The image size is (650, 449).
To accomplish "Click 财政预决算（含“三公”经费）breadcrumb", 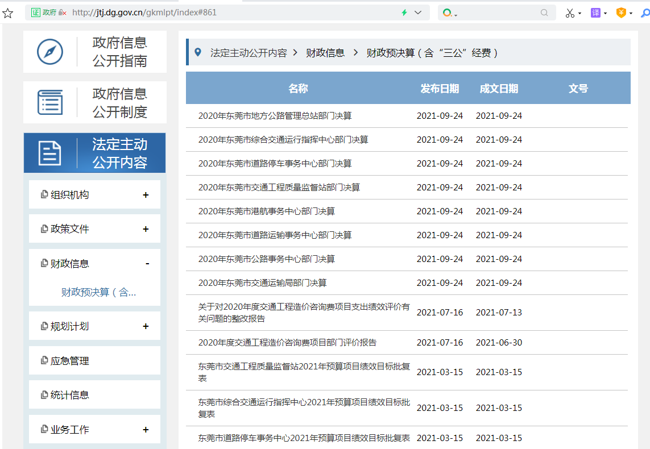I will 432,53.
